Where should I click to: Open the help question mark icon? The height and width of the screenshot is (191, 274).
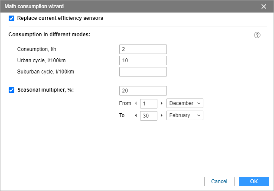click(x=257, y=35)
